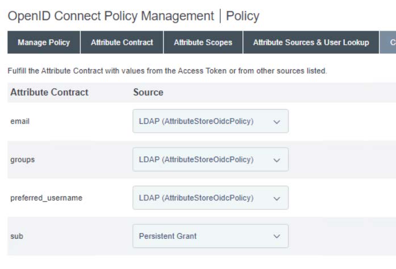
Task: Click the Source column header
Action: (x=148, y=93)
